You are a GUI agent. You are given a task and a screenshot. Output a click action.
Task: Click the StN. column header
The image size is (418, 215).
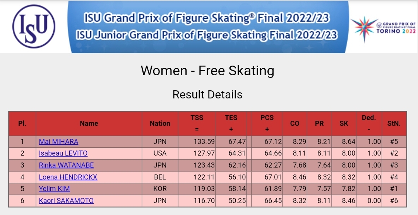[394, 124]
